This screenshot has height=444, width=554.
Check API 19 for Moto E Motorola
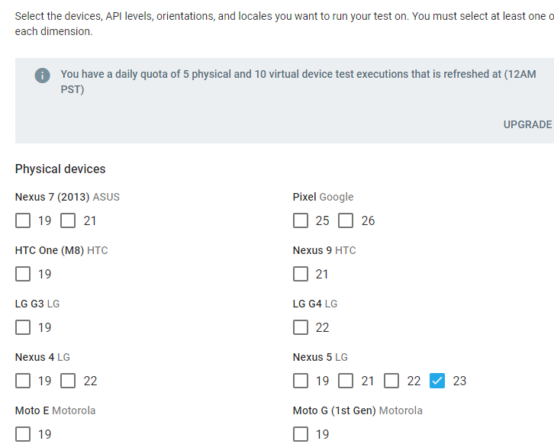23,434
